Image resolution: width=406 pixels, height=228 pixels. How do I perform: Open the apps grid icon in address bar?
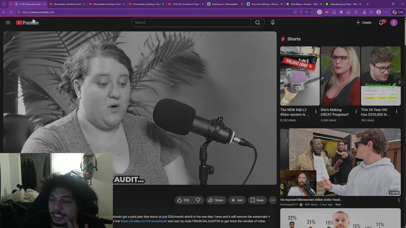[x=295, y=12]
